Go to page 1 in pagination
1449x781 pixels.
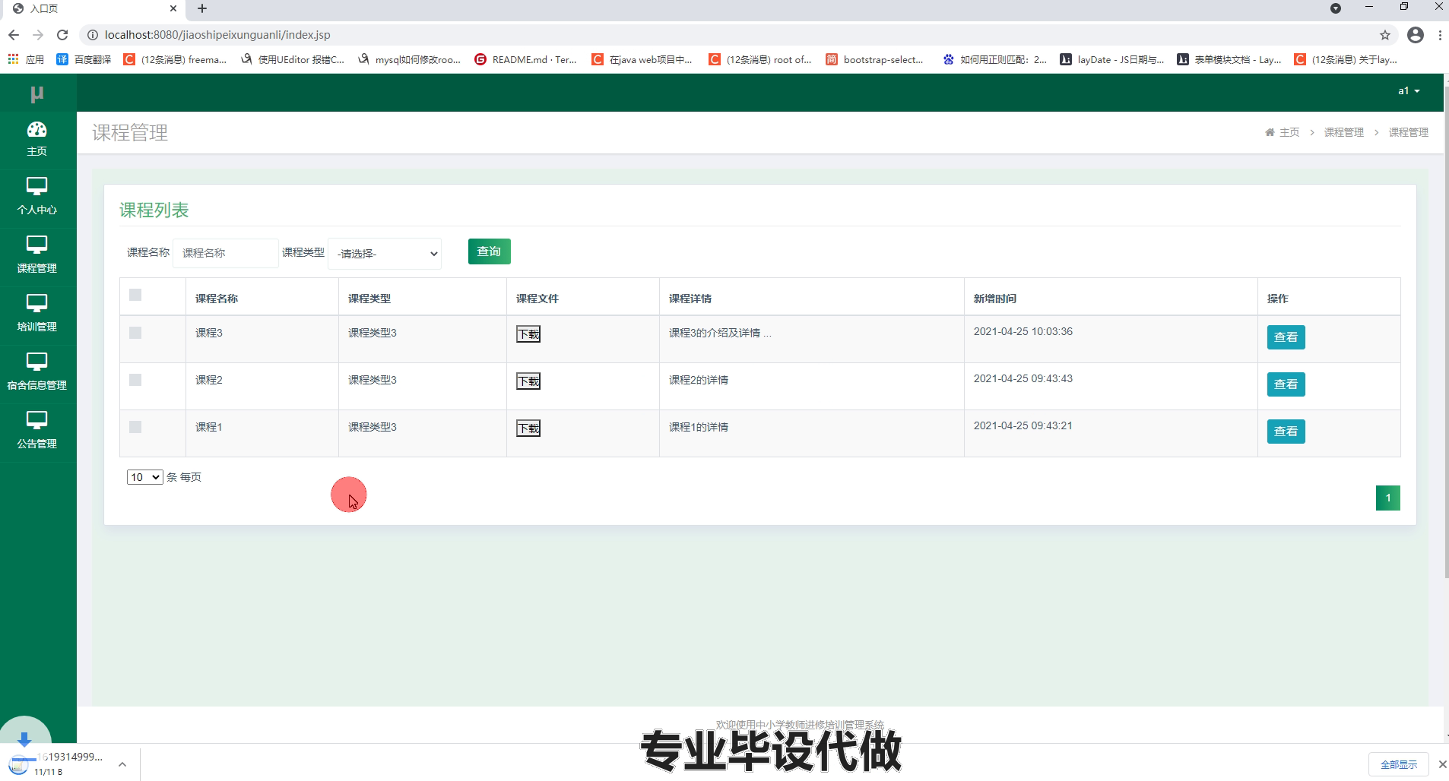coord(1387,498)
